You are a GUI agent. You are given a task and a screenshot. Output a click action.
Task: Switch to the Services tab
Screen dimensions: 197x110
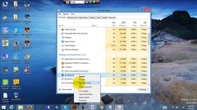click(112, 18)
